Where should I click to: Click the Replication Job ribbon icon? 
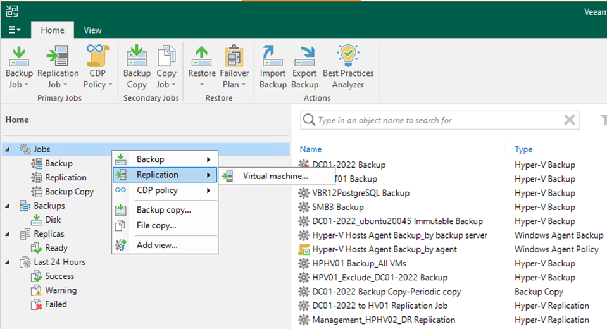pos(58,56)
